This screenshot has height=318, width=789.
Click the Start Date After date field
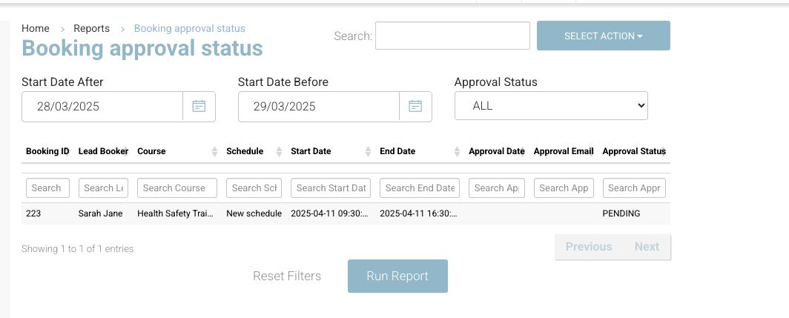(102, 106)
